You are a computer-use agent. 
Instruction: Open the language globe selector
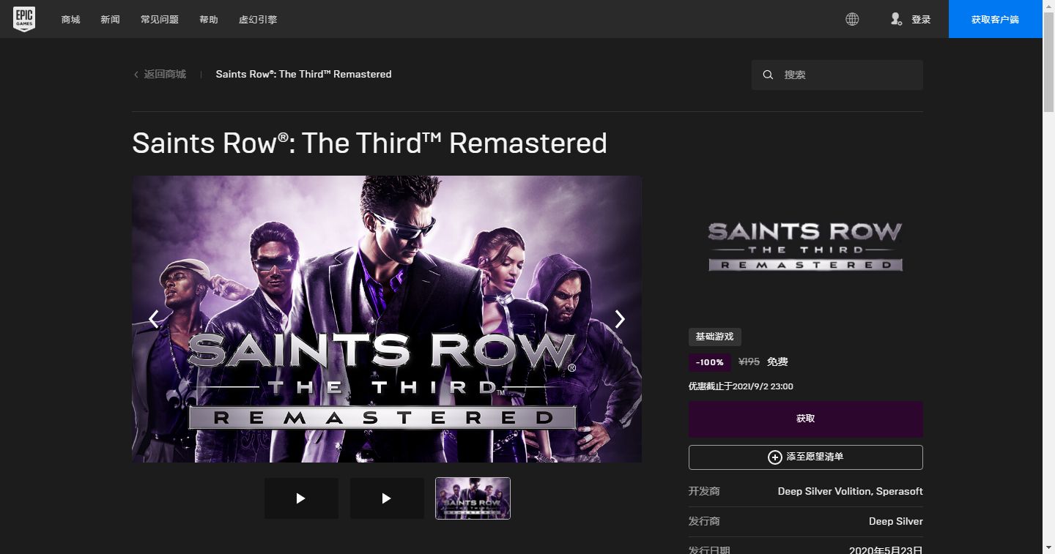click(852, 19)
